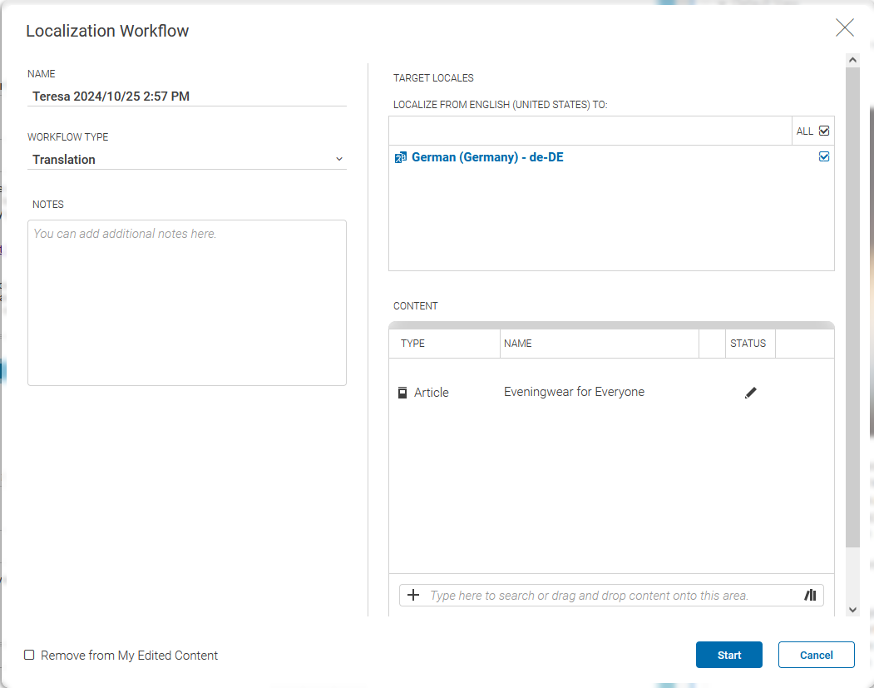
Task: Open the library icon in the search field
Action: point(810,596)
